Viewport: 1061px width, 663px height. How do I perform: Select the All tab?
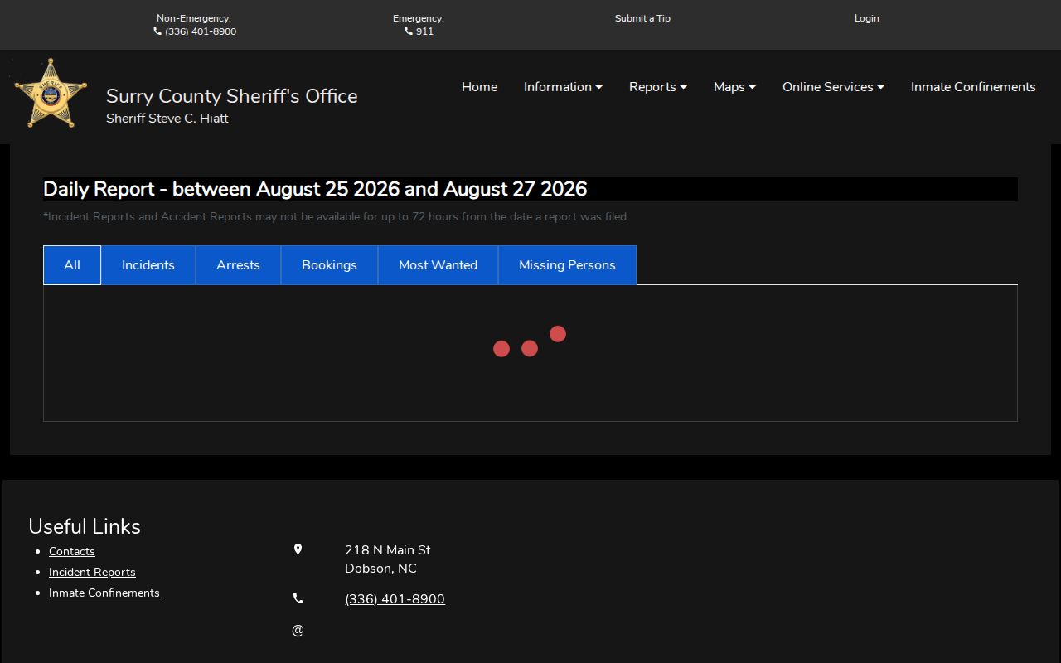click(72, 265)
